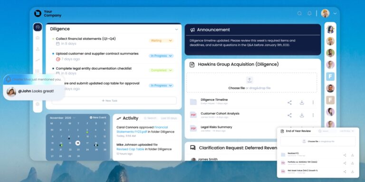The image size is (365, 182).
Task: Share the Diligence Timeline file
Action: click(289, 102)
